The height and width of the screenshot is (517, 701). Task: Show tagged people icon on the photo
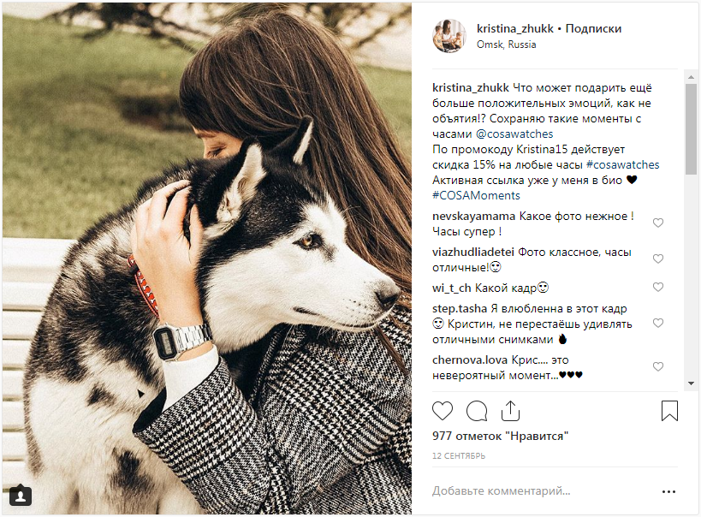point(21,496)
